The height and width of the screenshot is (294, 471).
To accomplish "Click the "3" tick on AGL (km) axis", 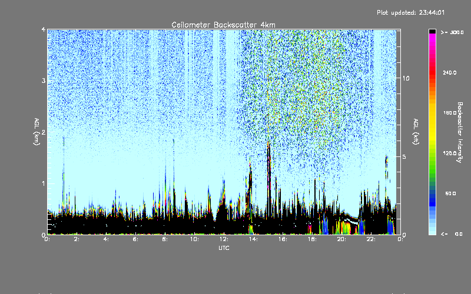I will [44, 81].
